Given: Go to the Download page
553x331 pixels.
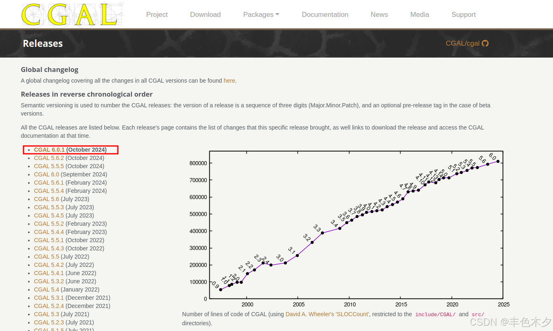Looking at the screenshot, I should 205,14.
